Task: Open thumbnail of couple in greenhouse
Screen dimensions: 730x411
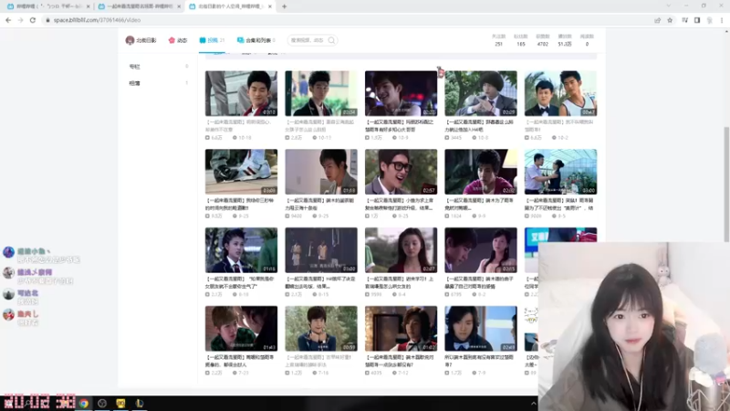Action: pos(560,172)
